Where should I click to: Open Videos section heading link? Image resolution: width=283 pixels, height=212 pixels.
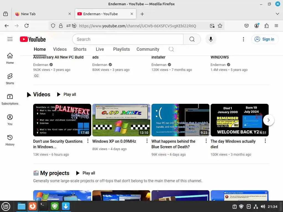point(42,94)
